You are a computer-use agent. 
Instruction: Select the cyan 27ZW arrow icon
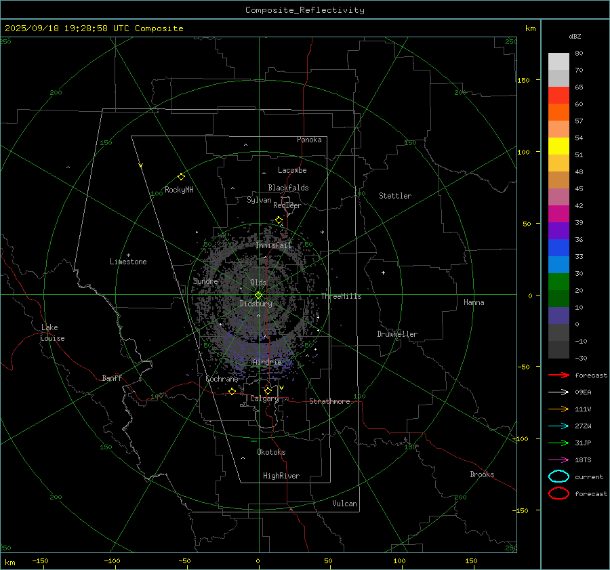click(558, 426)
